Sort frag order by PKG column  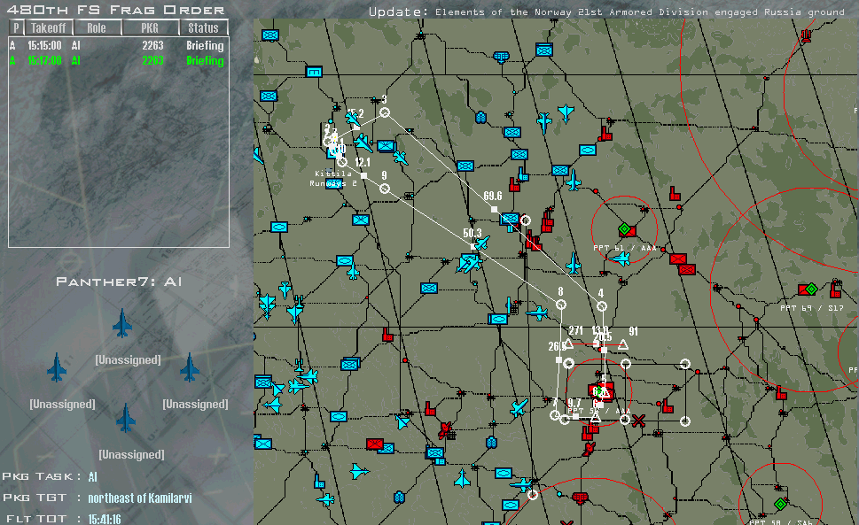(x=150, y=28)
